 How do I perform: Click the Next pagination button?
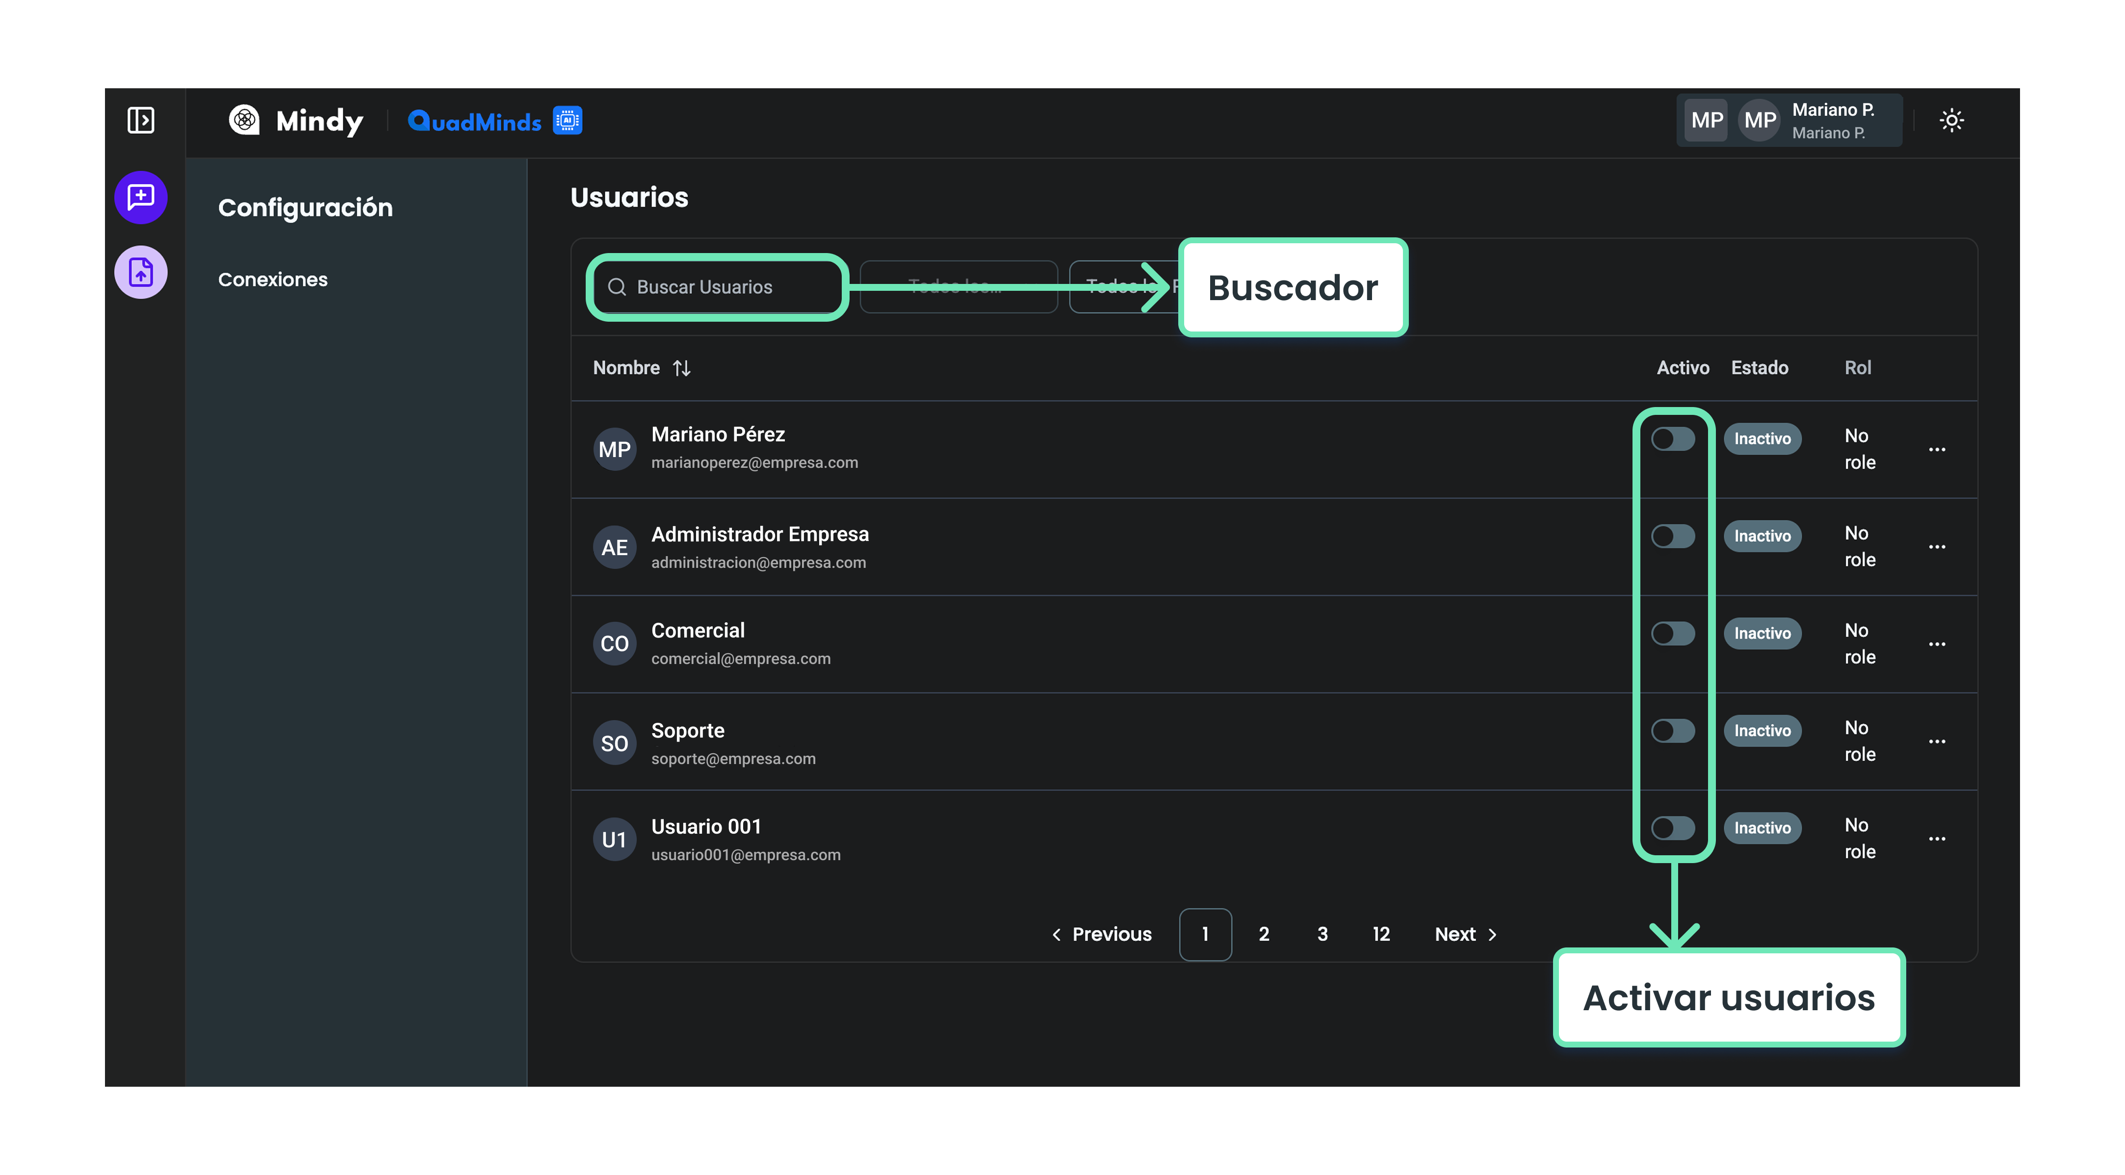click(1465, 934)
